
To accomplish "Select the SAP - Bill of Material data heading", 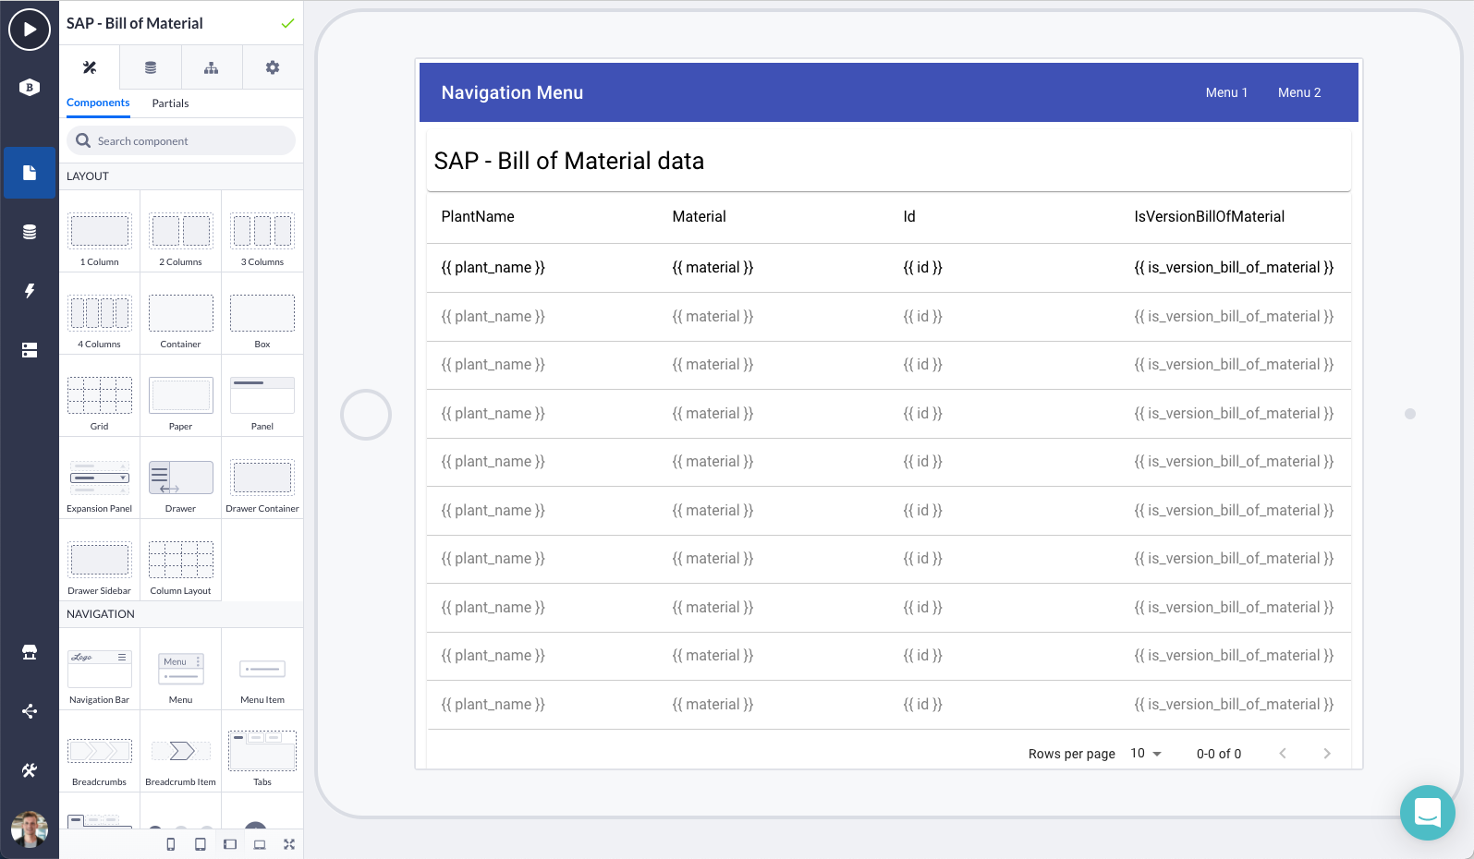I will (x=569, y=161).
